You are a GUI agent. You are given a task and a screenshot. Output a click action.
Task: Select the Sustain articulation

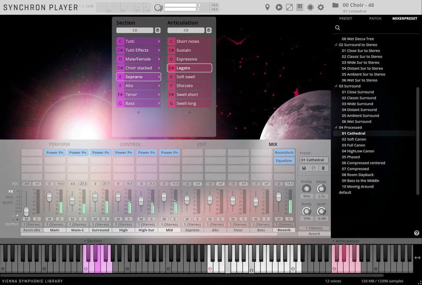190,50
